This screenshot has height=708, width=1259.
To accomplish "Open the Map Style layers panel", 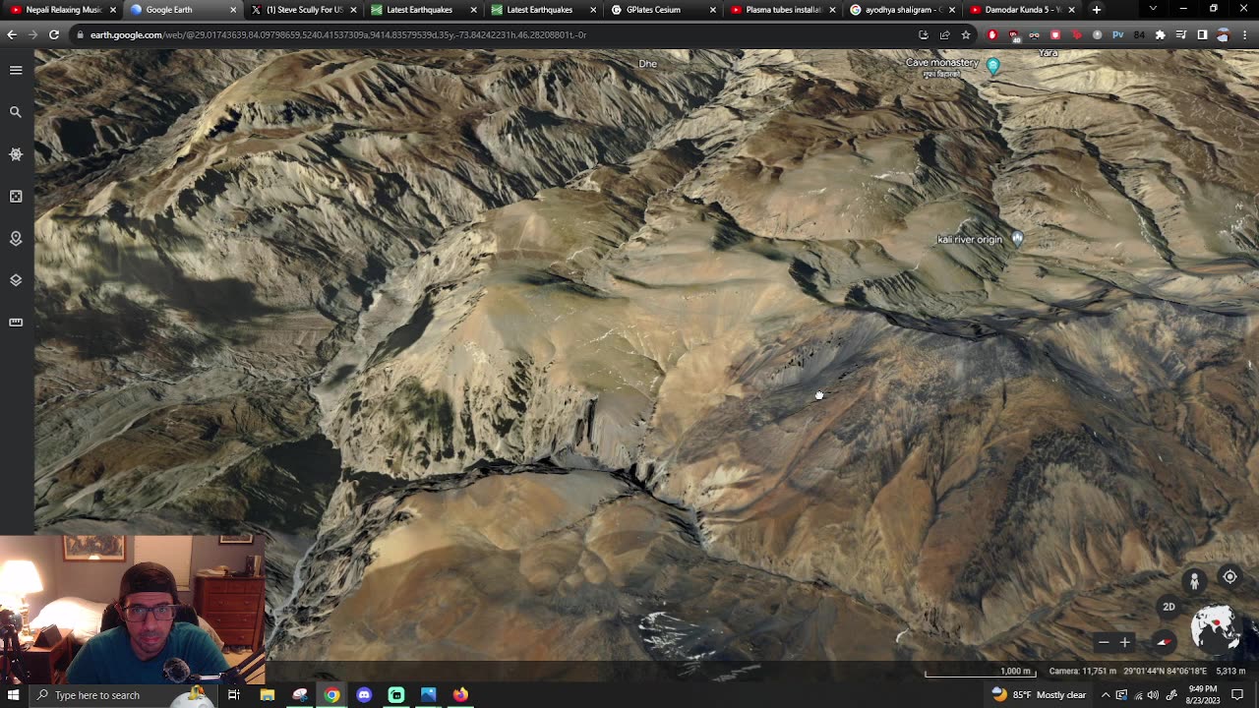I will 16,280.
